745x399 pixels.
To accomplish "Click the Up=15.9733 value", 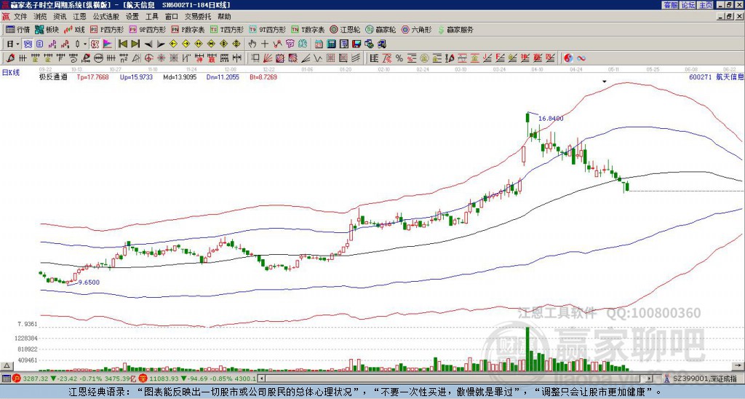I will [x=136, y=77].
